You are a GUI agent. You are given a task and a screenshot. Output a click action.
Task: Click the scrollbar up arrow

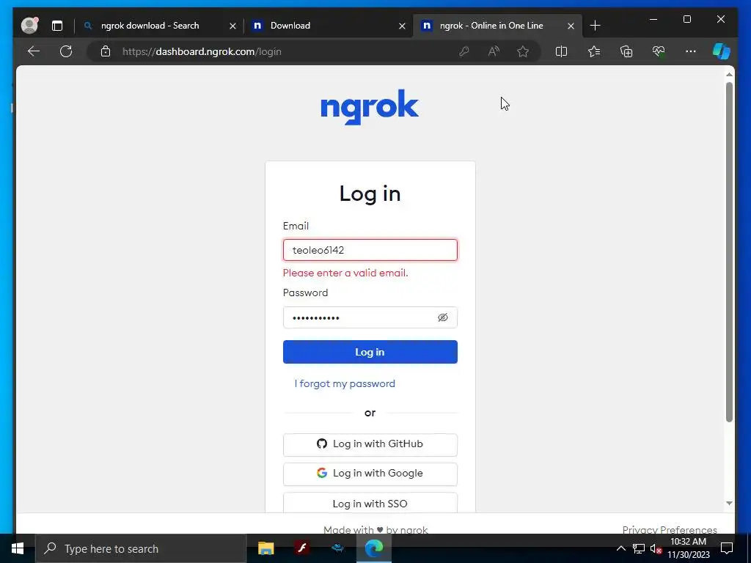[x=729, y=74]
